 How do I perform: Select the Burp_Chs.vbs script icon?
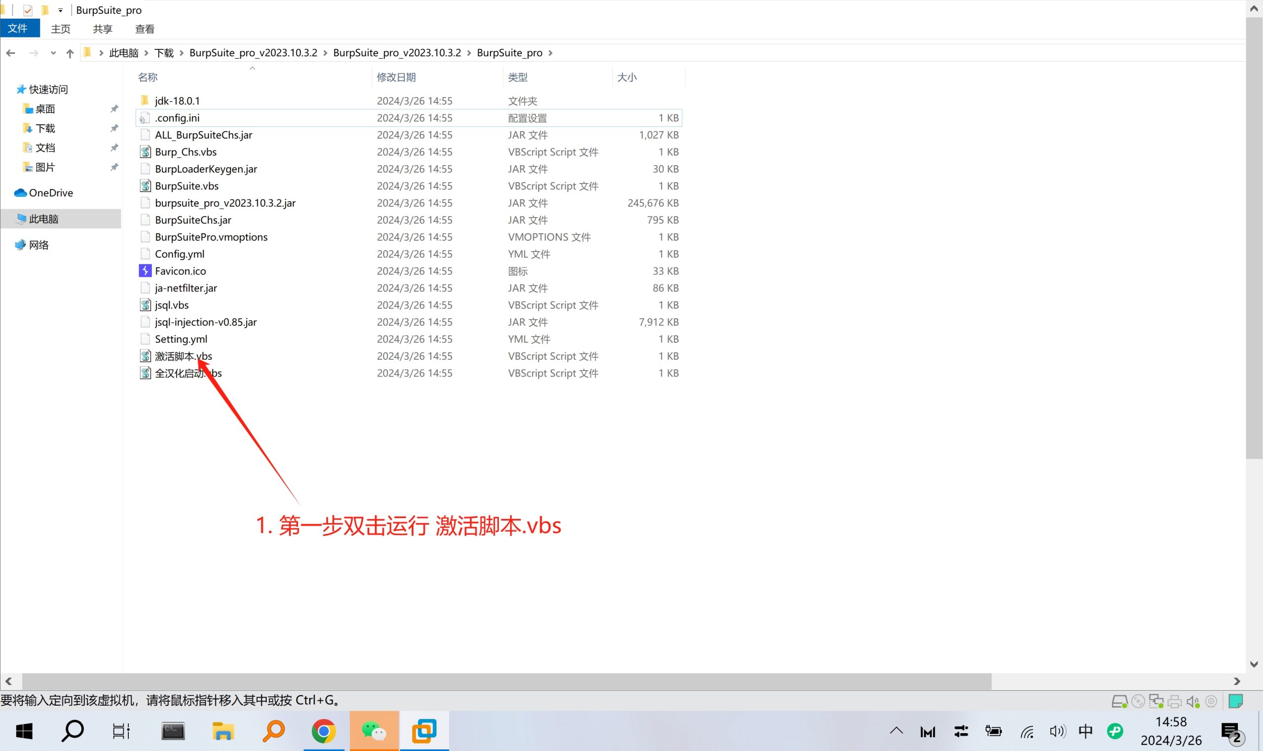pyautogui.click(x=145, y=151)
